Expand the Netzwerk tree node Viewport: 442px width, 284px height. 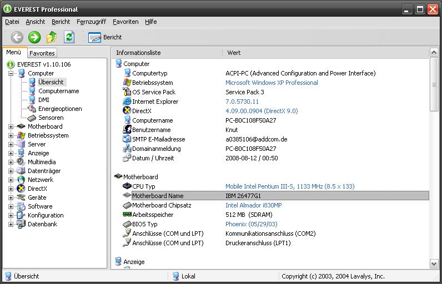pos(11,180)
